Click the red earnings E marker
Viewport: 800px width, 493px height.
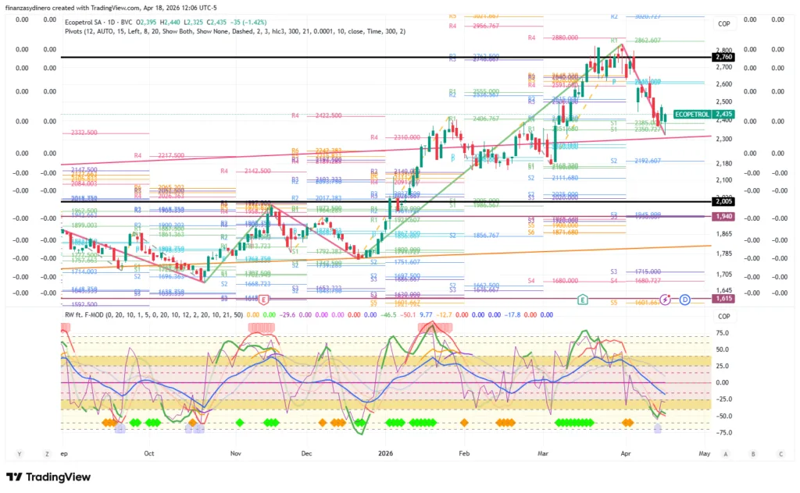pyautogui.click(x=264, y=300)
